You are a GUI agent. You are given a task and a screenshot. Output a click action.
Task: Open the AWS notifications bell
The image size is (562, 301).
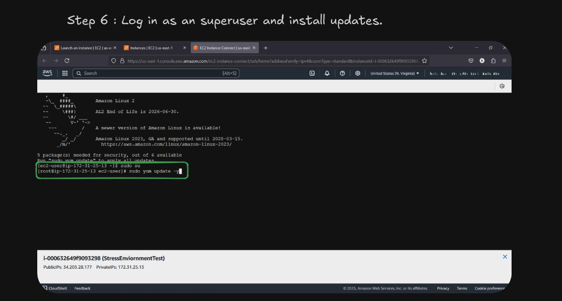(327, 73)
